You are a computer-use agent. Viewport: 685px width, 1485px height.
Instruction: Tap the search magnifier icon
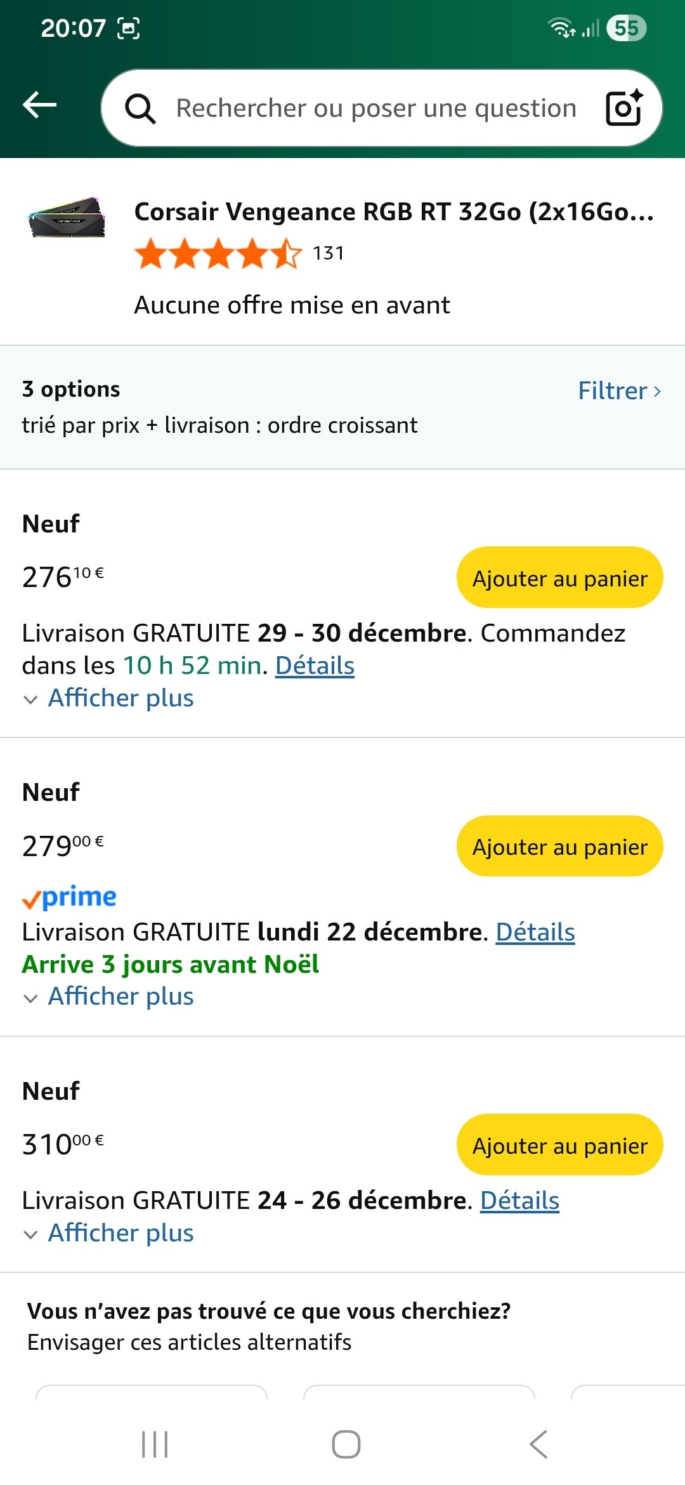[x=140, y=109]
